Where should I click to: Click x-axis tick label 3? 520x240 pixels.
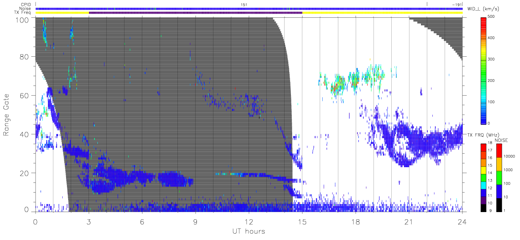[x=89, y=222]
